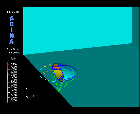Click the XYZ coordinate axes triad

[30, 94]
